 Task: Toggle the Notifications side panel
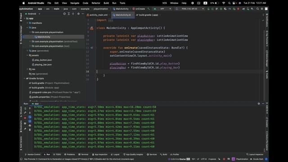click(267, 20)
